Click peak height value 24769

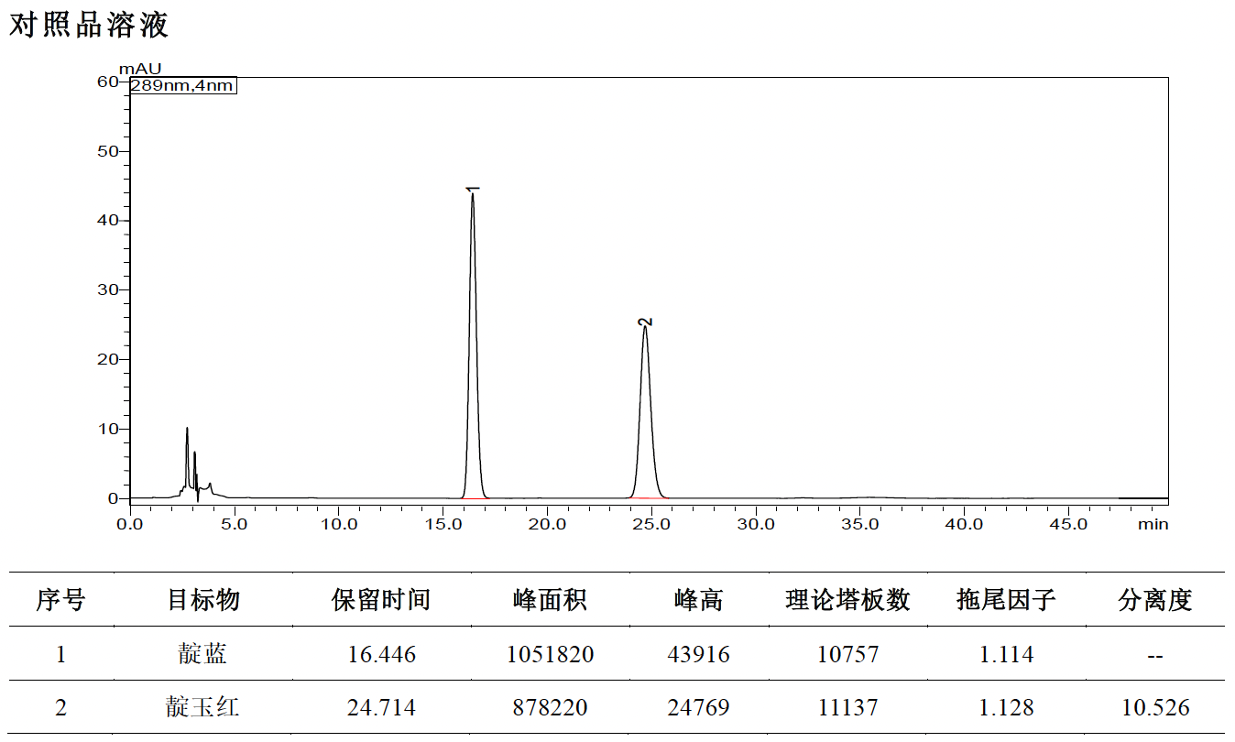(699, 708)
